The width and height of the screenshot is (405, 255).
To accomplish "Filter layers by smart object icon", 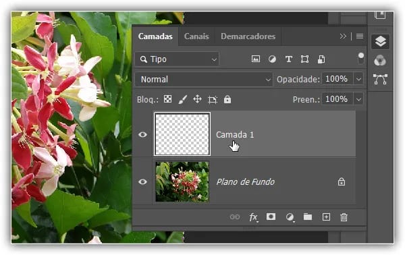I will (x=321, y=59).
